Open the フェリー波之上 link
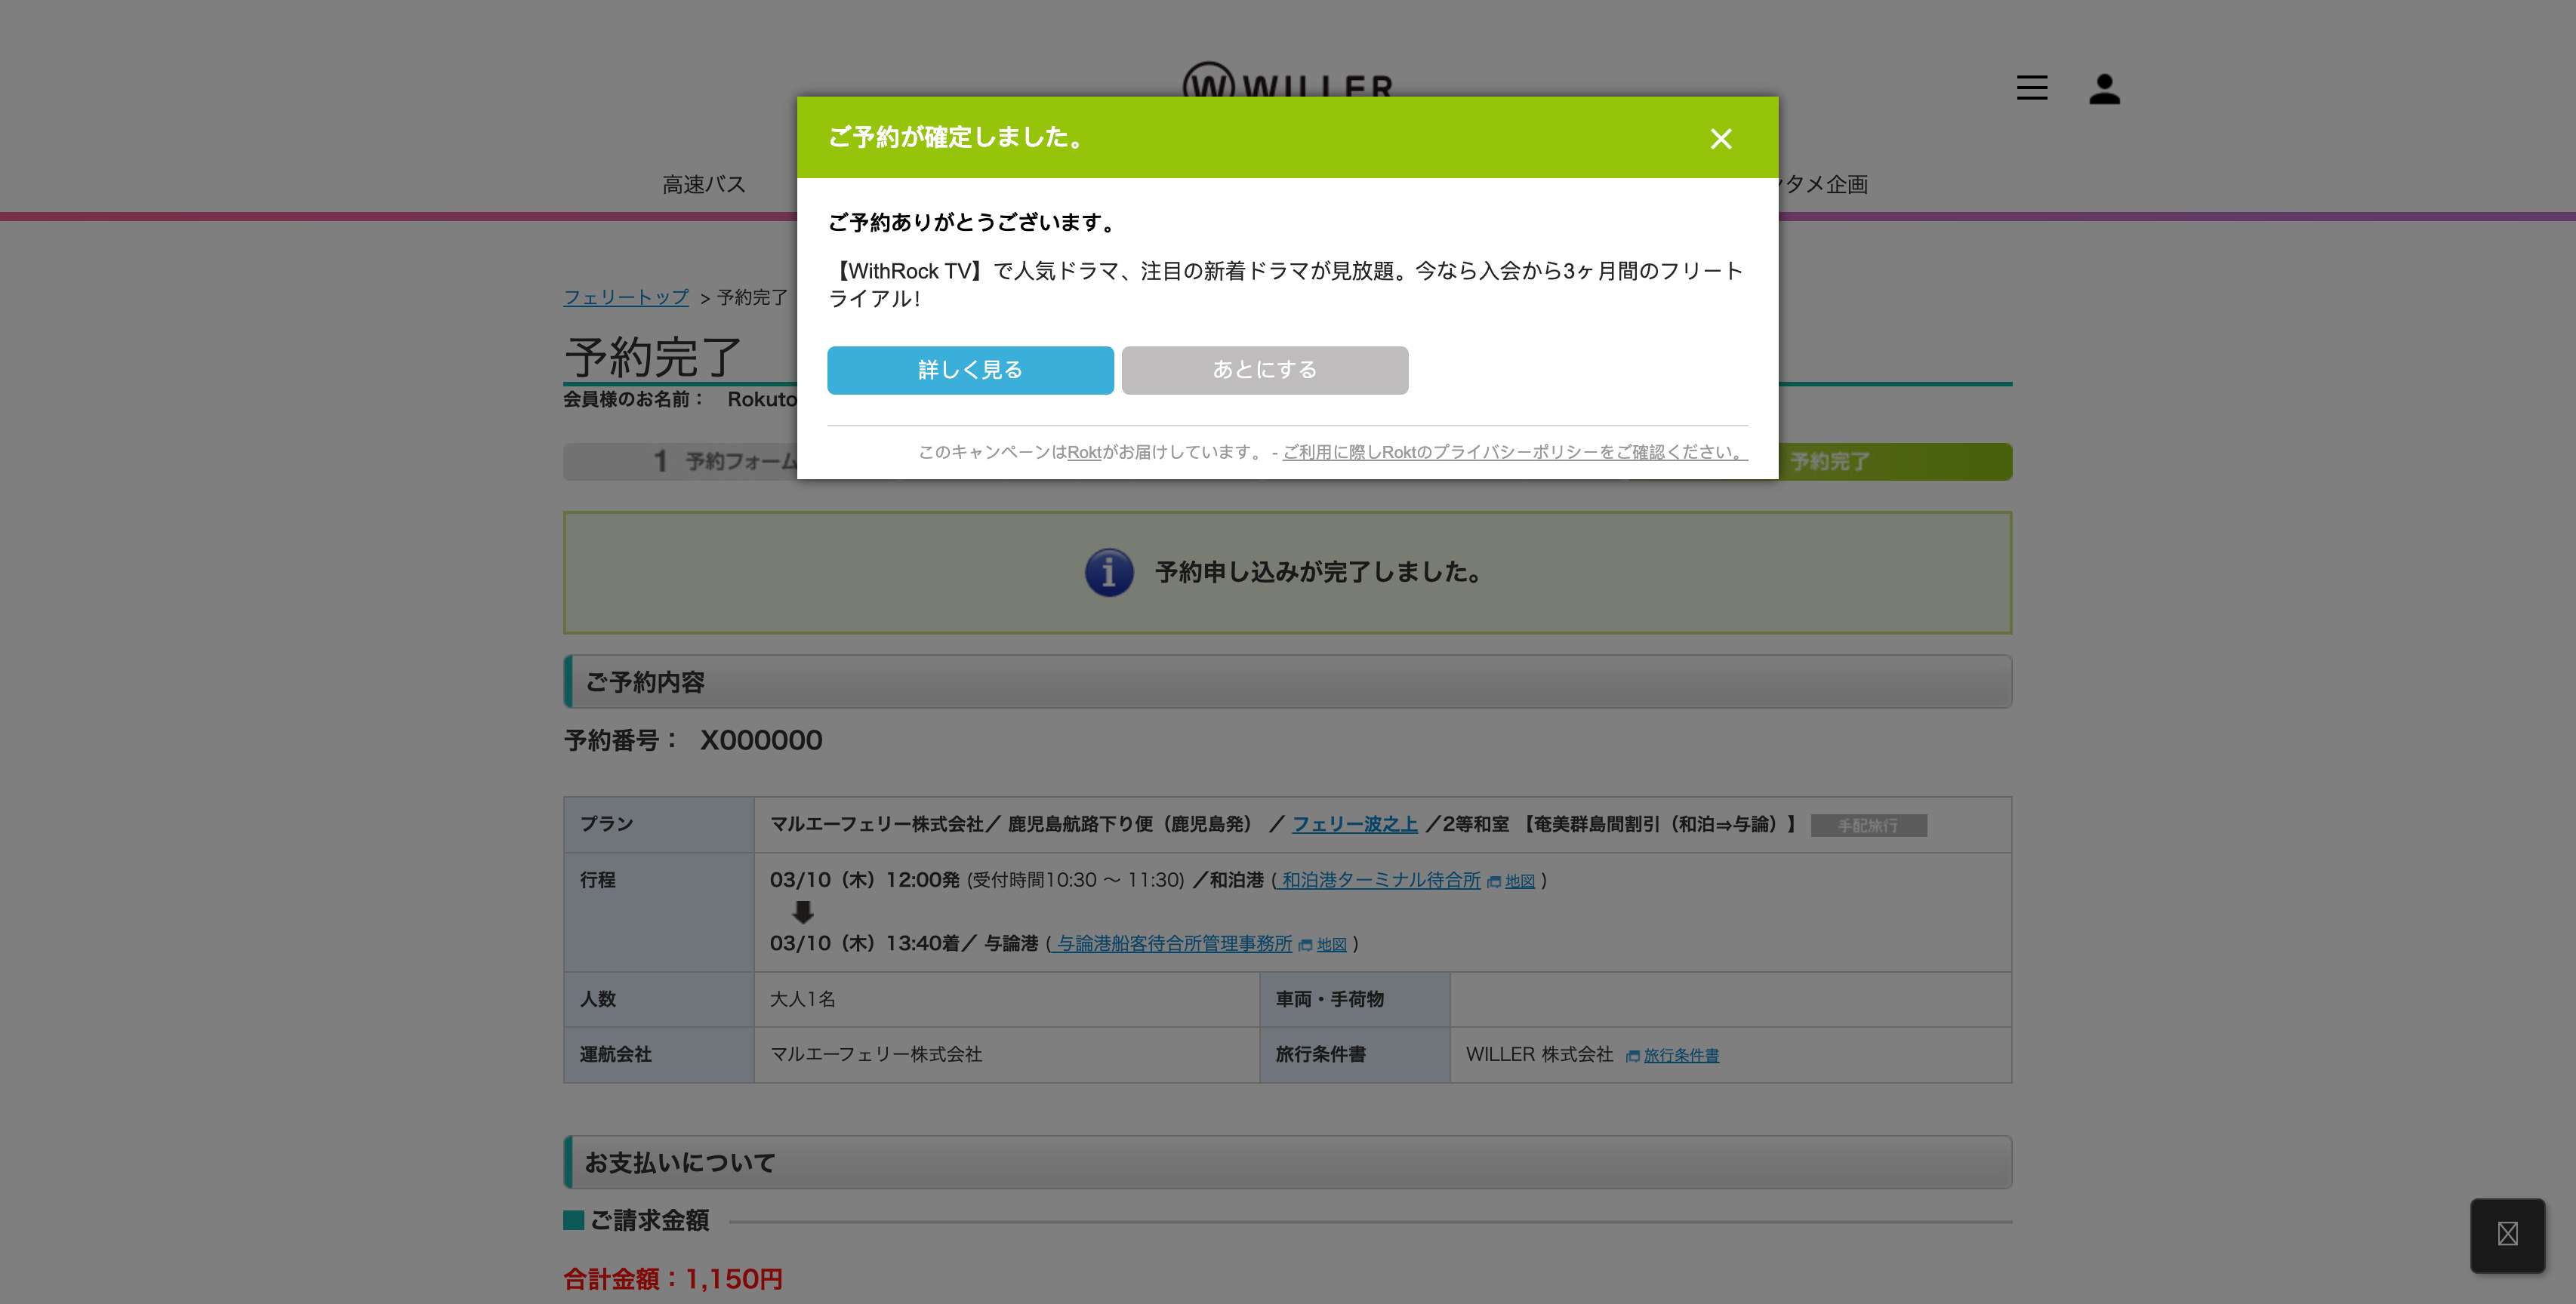Screen dimensions: 2576x1304 coord(1354,824)
